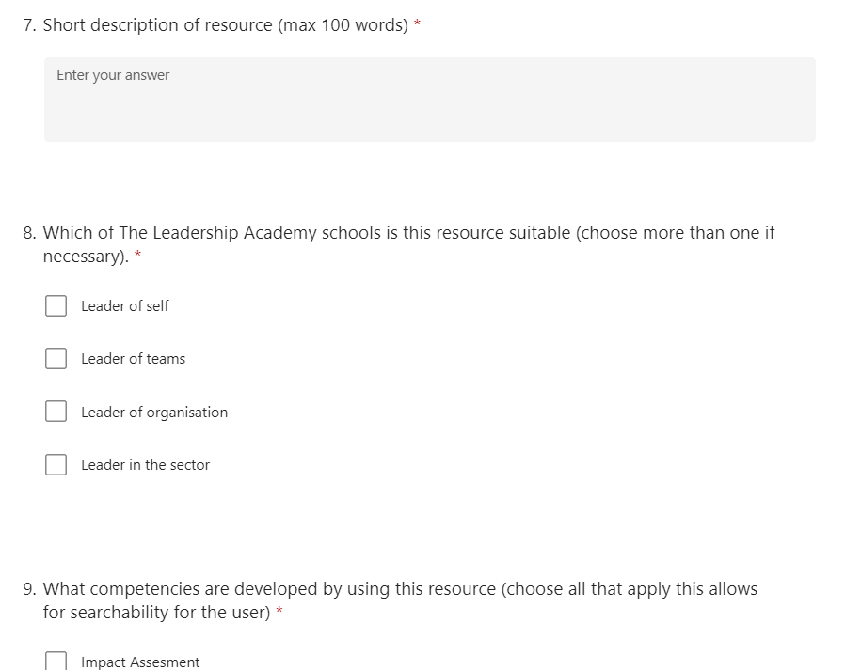Click the number 8 question marker

(x=29, y=233)
